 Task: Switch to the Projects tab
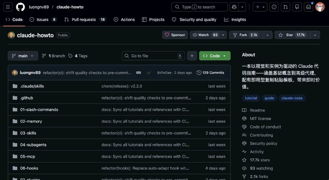(x=153, y=19)
